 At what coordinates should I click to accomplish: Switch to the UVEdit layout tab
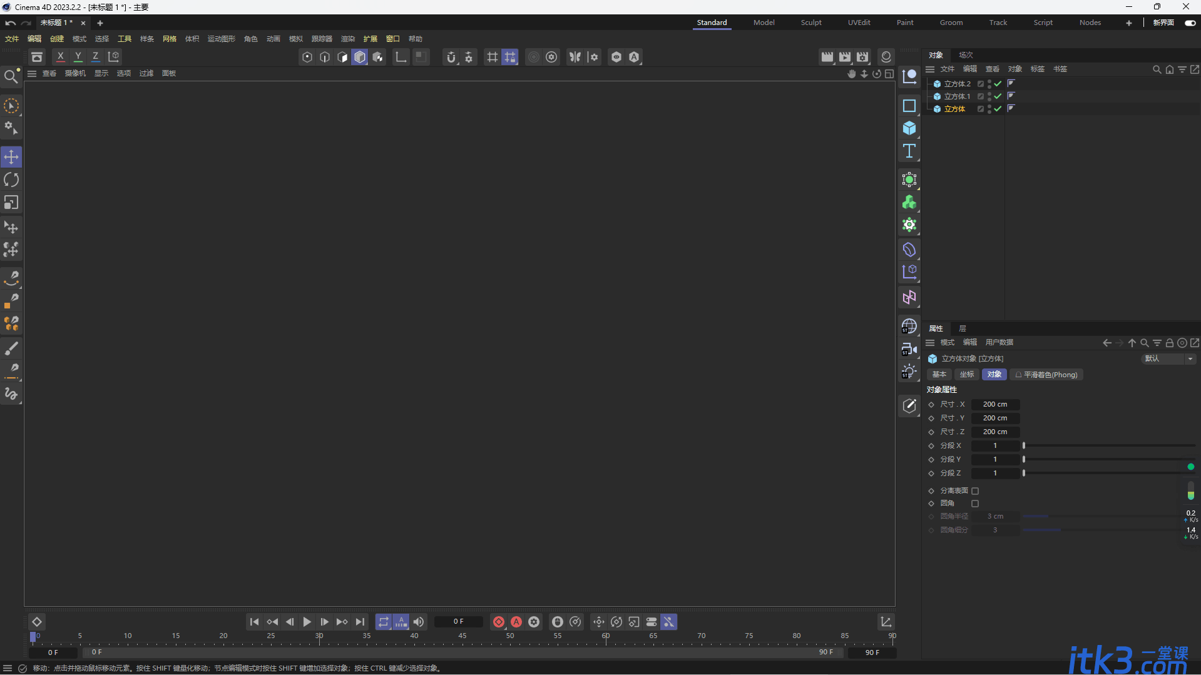(859, 23)
